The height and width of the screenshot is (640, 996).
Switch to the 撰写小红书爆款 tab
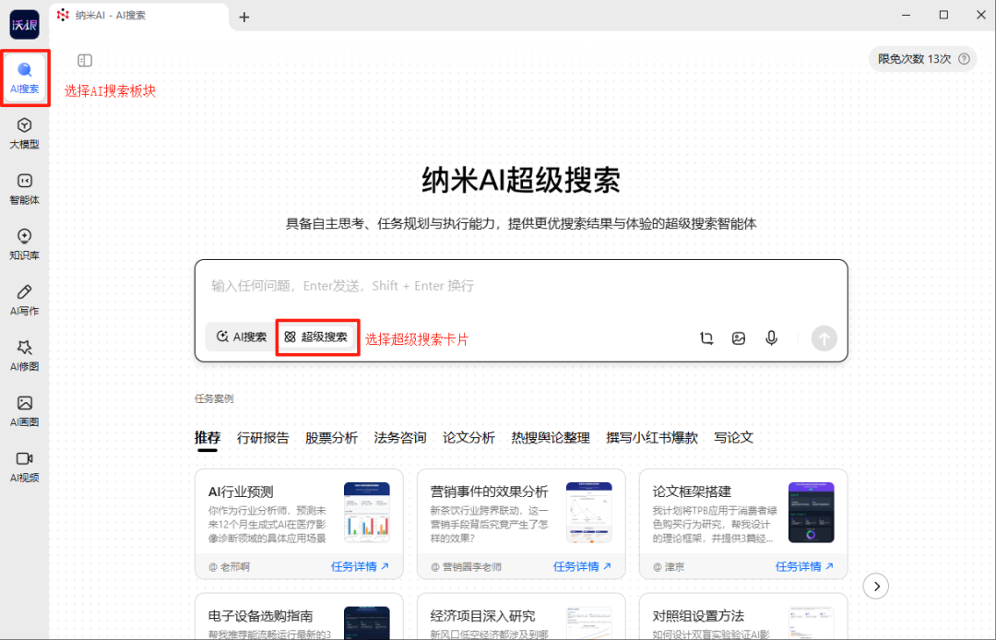[x=652, y=437]
